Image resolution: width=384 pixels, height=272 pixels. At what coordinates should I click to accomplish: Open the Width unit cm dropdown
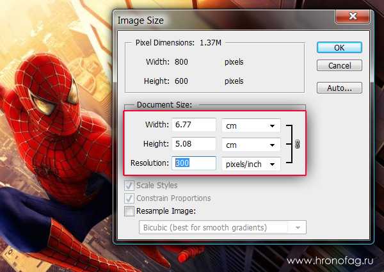[251, 126]
